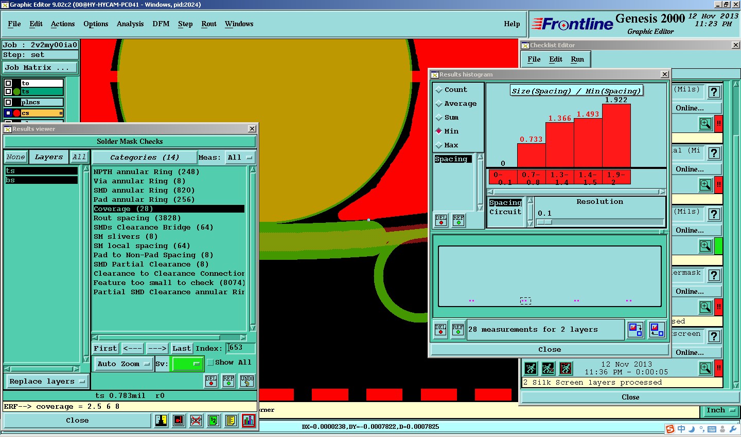Click the top question mark help icon in Checklist
This screenshot has width=741, height=437.
tap(714, 92)
